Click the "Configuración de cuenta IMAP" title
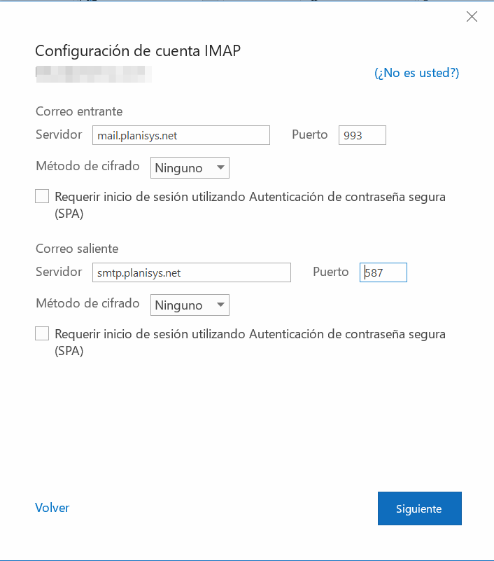Viewport: 494px width, 561px height. 138,51
